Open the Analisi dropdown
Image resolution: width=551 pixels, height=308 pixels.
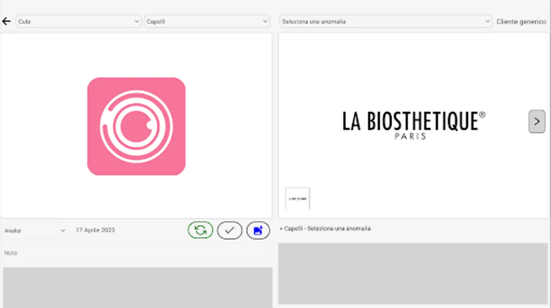tap(35, 231)
